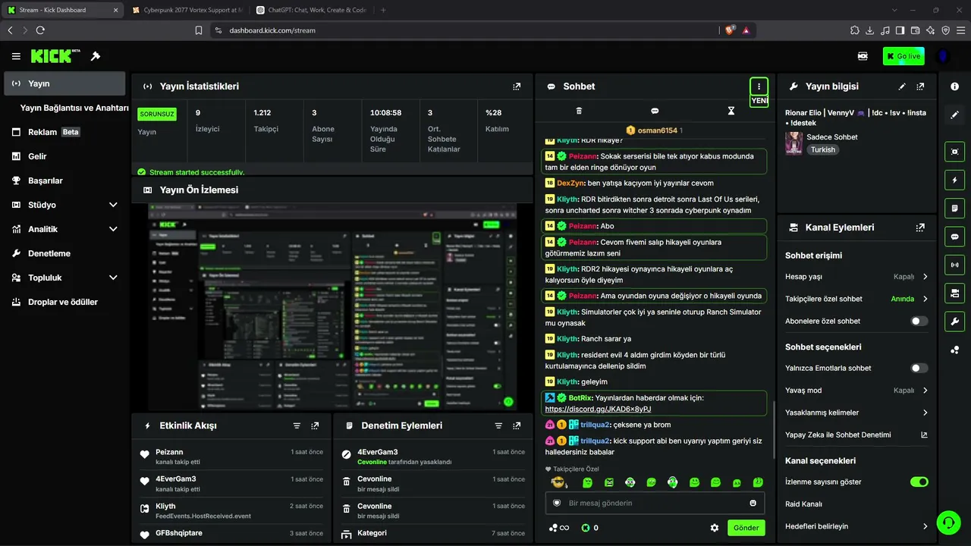
Task: Insert the sunglasses emote
Action: (558, 482)
